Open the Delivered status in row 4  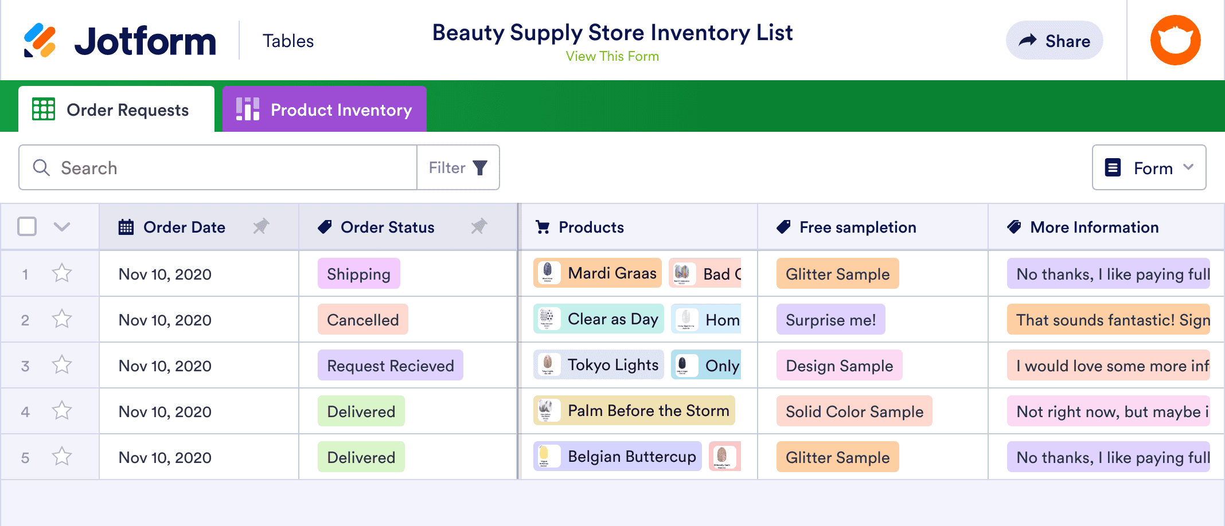[361, 411]
